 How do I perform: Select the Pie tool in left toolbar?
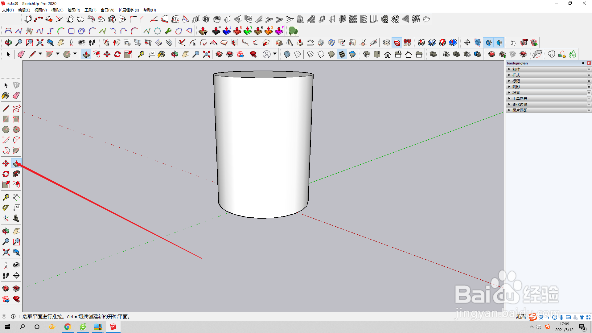point(16,150)
